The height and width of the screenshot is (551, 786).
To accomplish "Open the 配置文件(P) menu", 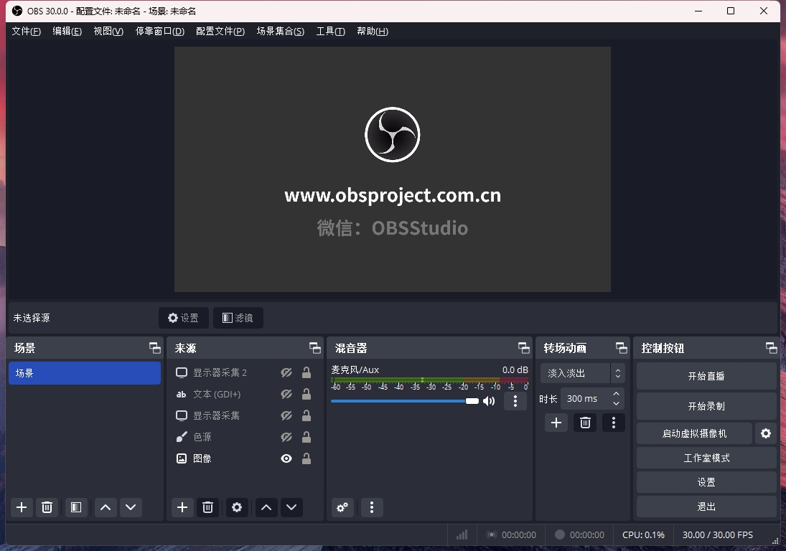I will (x=220, y=31).
